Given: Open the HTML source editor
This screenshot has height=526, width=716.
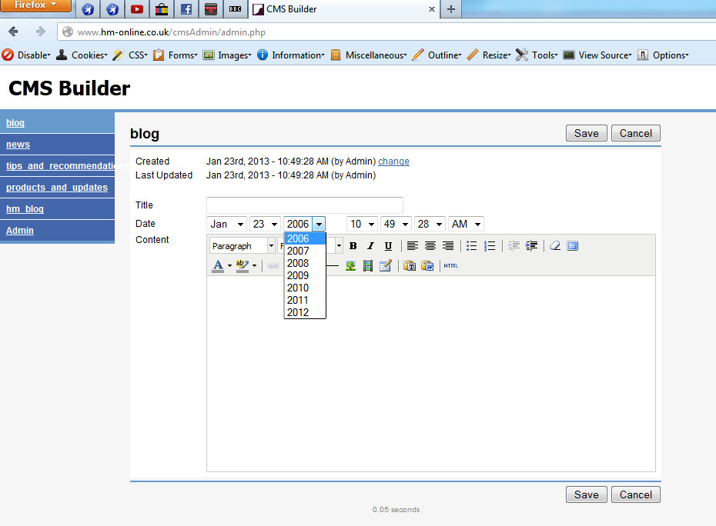Looking at the screenshot, I should click(x=450, y=266).
